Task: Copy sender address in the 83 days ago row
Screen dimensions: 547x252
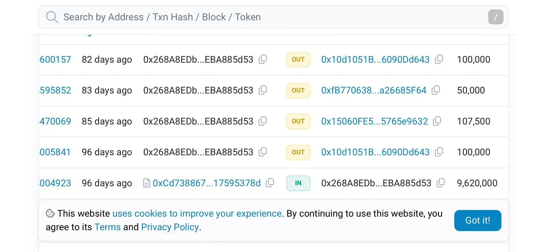Action: click(x=263, y=90)
